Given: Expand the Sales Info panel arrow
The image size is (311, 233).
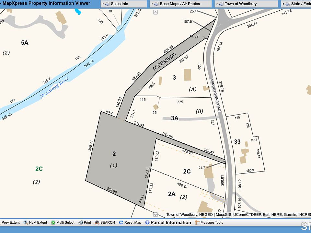Looking at the screenshot, I should [x=103, y=4].
